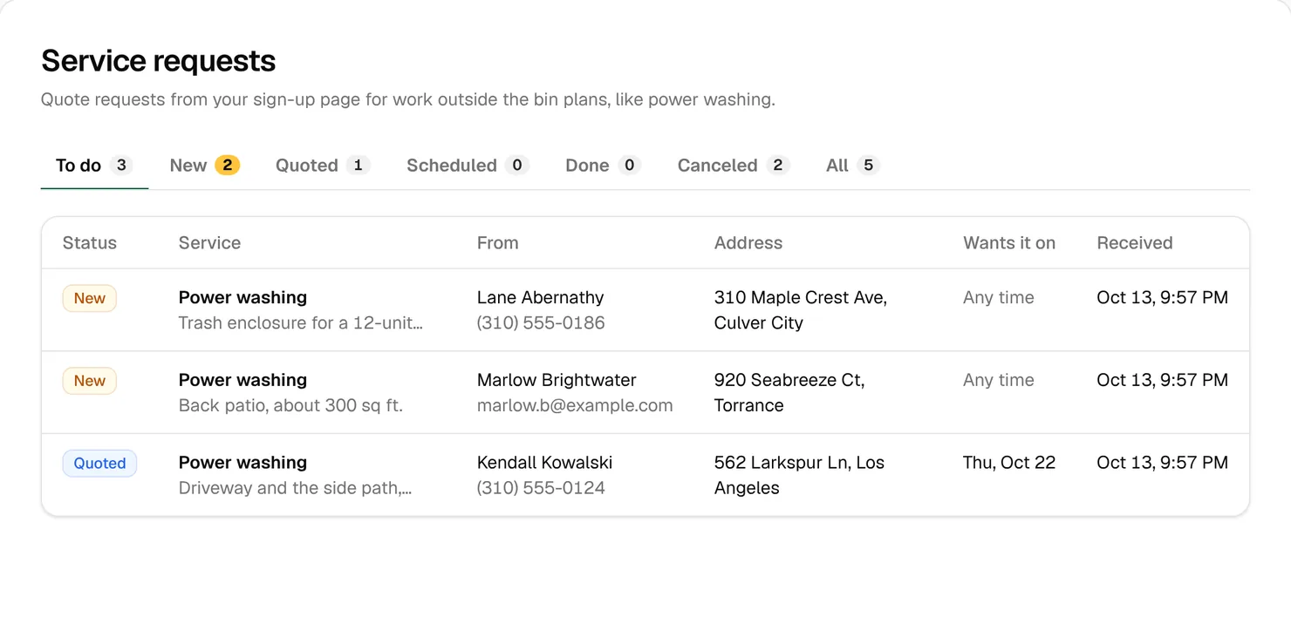Screen dimensions: 1291x617
Task: Click the name Marlow Brightwater
Action: (x=557, y=380)
